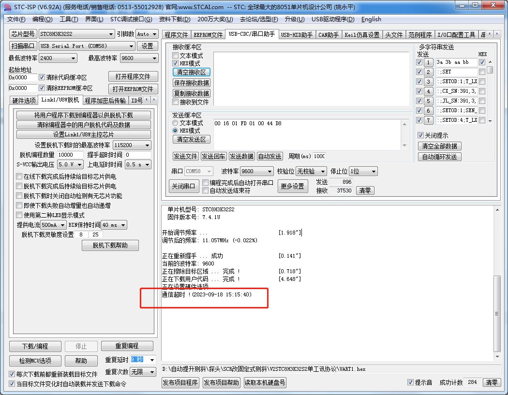Select HEX模式 radio in send buffer
The image size is (508, 395).
(175, 131)
